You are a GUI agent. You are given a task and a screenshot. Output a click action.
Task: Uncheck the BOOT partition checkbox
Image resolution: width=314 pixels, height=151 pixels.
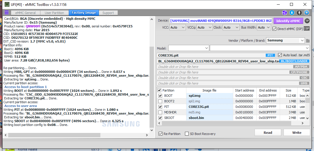pyautogui.click(x=160, y=96)
